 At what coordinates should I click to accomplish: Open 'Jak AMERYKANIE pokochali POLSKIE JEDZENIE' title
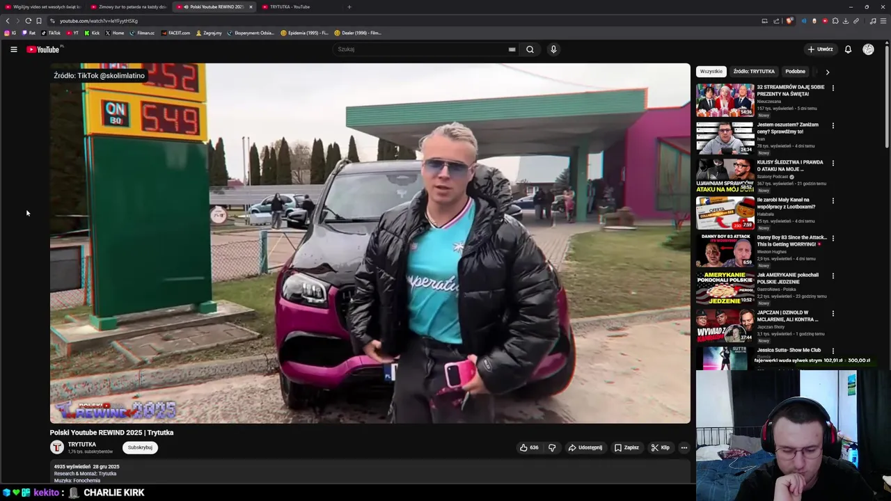click(x=788, y=278)
